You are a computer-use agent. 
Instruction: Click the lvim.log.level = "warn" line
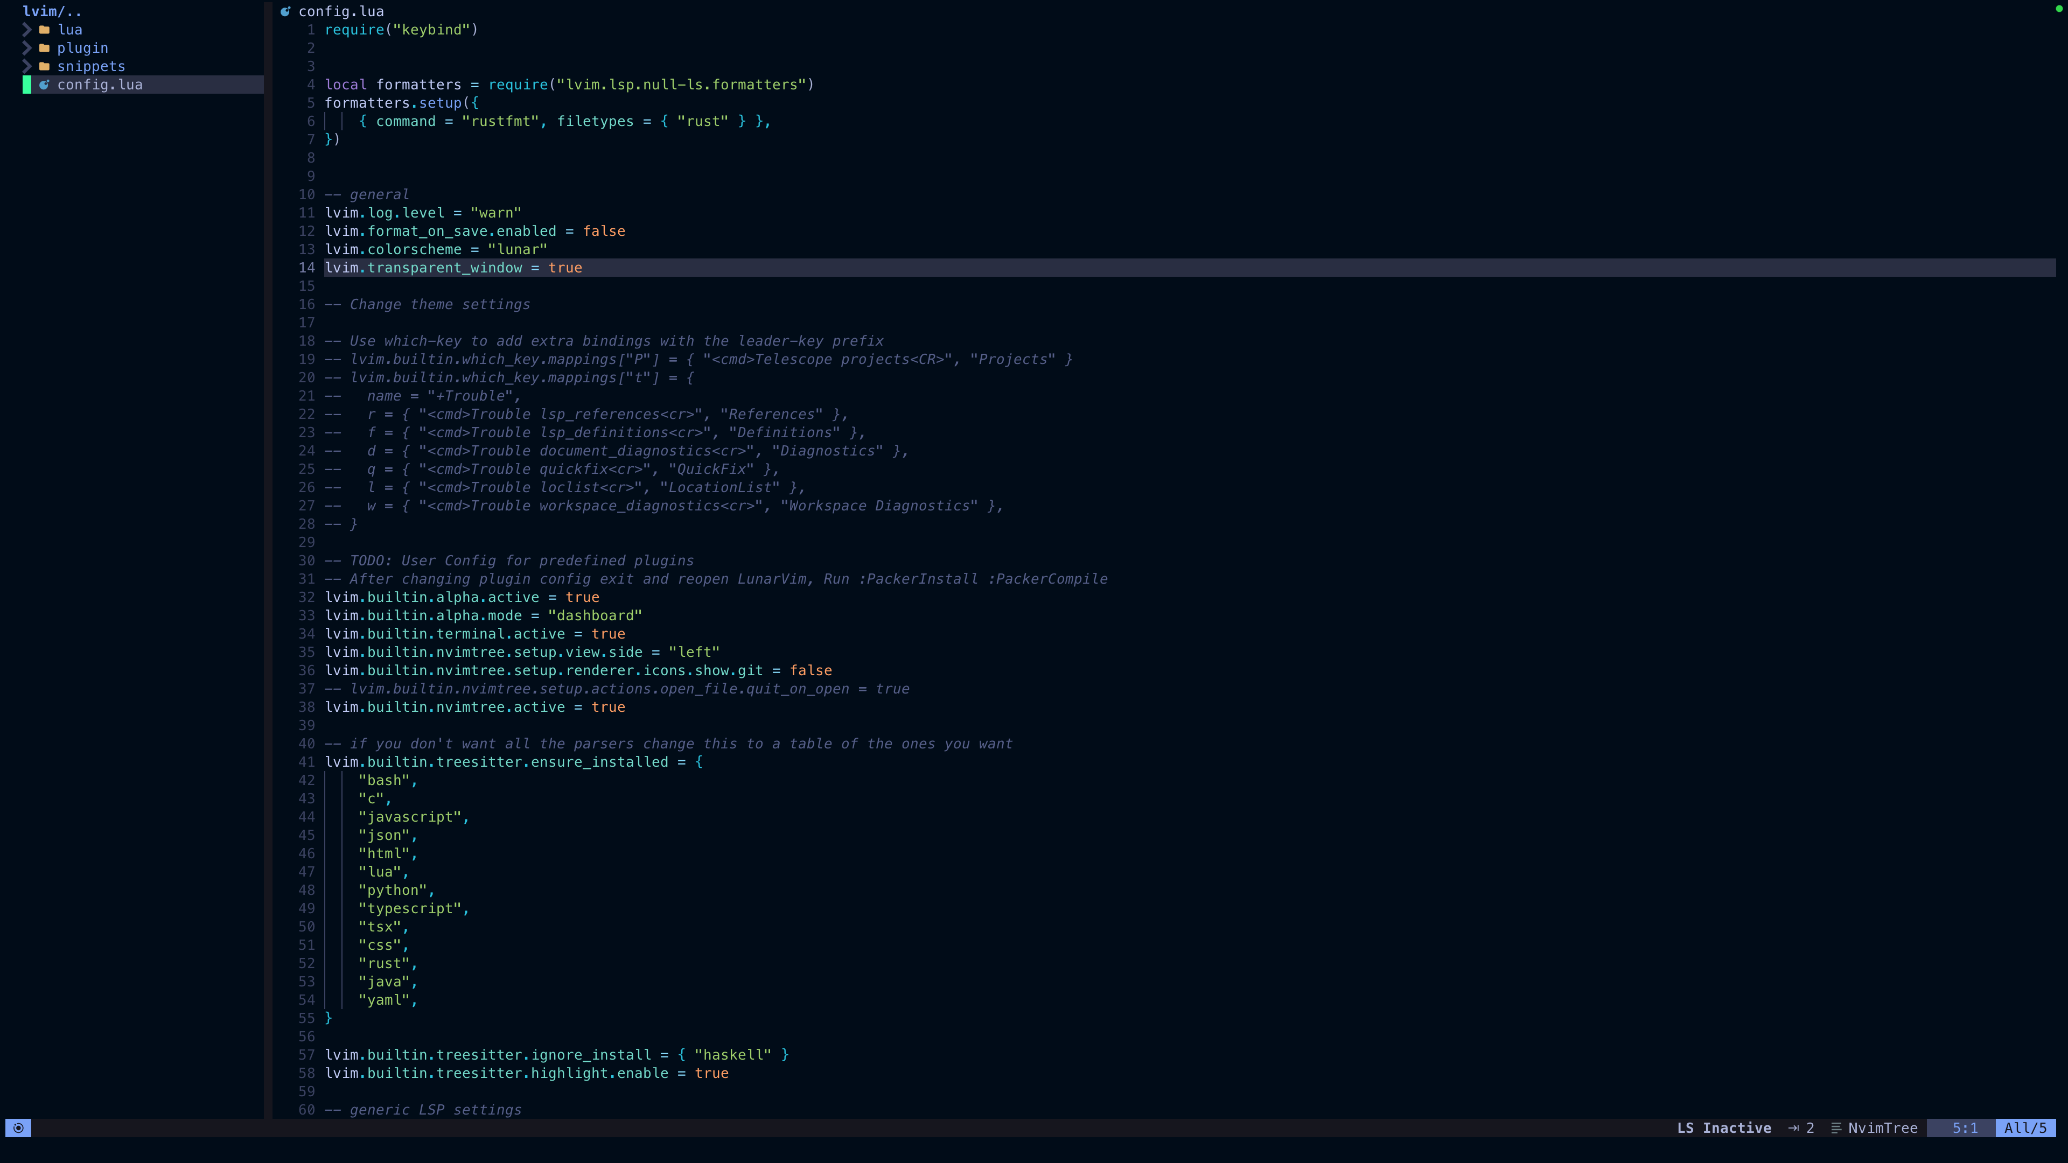[x=423, y=213]
